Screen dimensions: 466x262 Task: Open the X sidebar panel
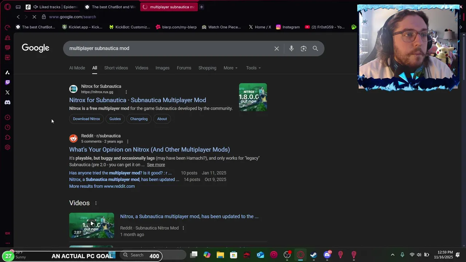pos(7,92)
